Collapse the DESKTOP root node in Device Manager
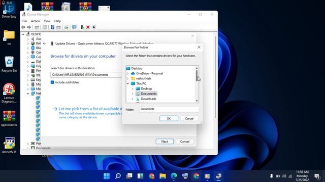Image resolution: width=325 pixels, height=182 pixels. point(23,34)
